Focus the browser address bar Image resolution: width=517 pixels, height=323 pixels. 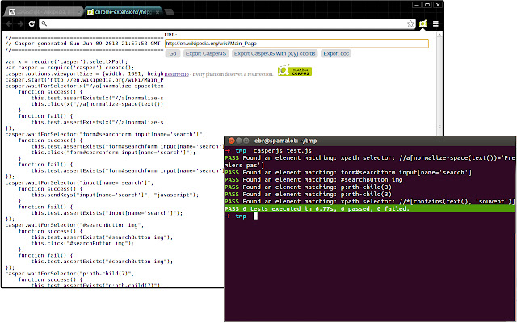coord(218,24)
